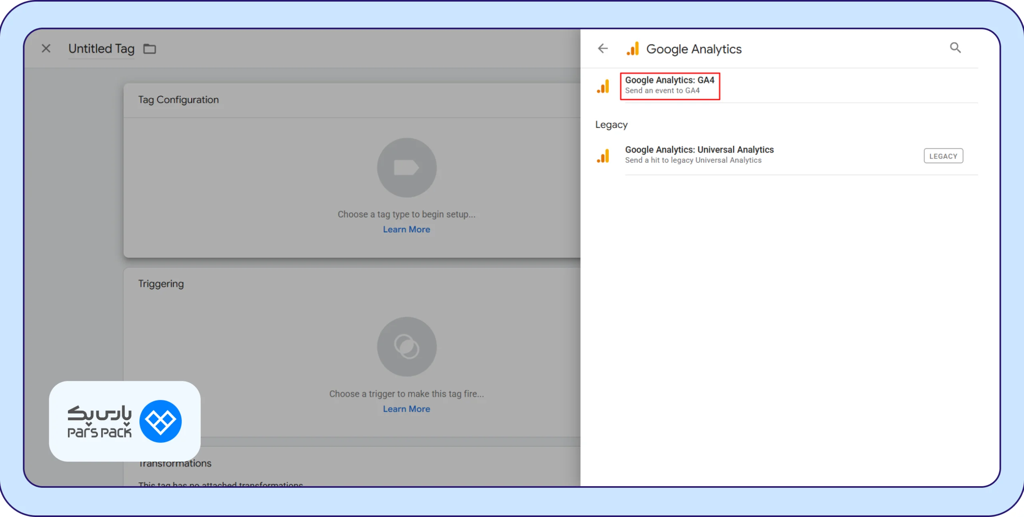
Task: Click the Google Analytics logo in panel header
Action: pos(633,49)
